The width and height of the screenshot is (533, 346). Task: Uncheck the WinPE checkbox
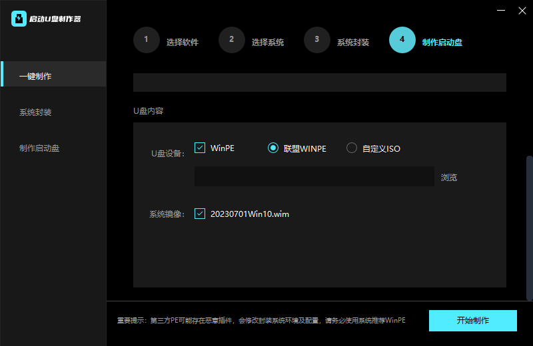pos(200,148)
